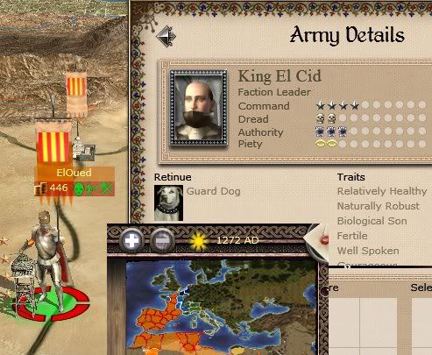This screenshot has height=355, width=432.
Task: Click the green face icon on ElOued banner
Action: pyautogui.click(x=79, y=189)
